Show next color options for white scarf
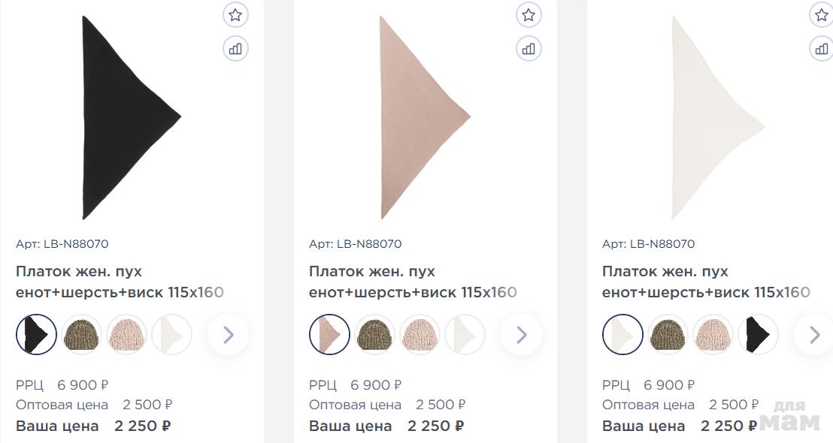The image size is (833, 443). coord(814,335)
